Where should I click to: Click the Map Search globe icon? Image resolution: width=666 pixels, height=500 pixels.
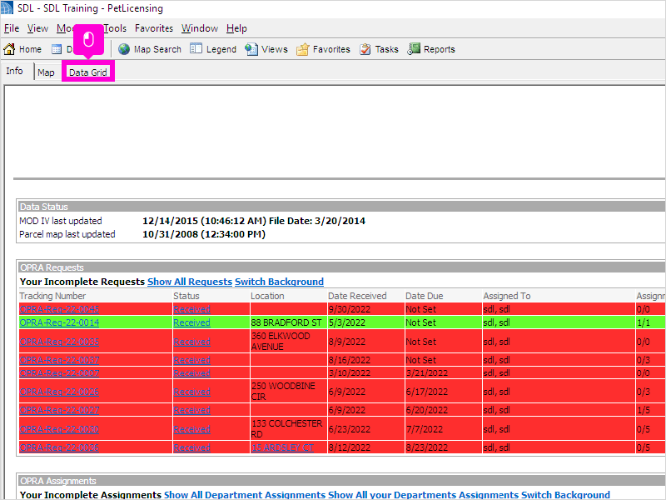(x=124, y=49)
